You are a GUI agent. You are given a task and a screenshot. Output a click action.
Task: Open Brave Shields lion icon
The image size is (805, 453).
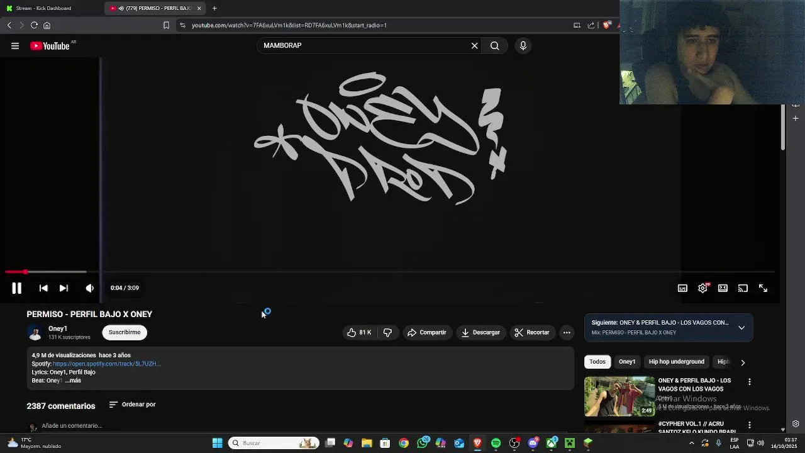(x=606, y=25)
